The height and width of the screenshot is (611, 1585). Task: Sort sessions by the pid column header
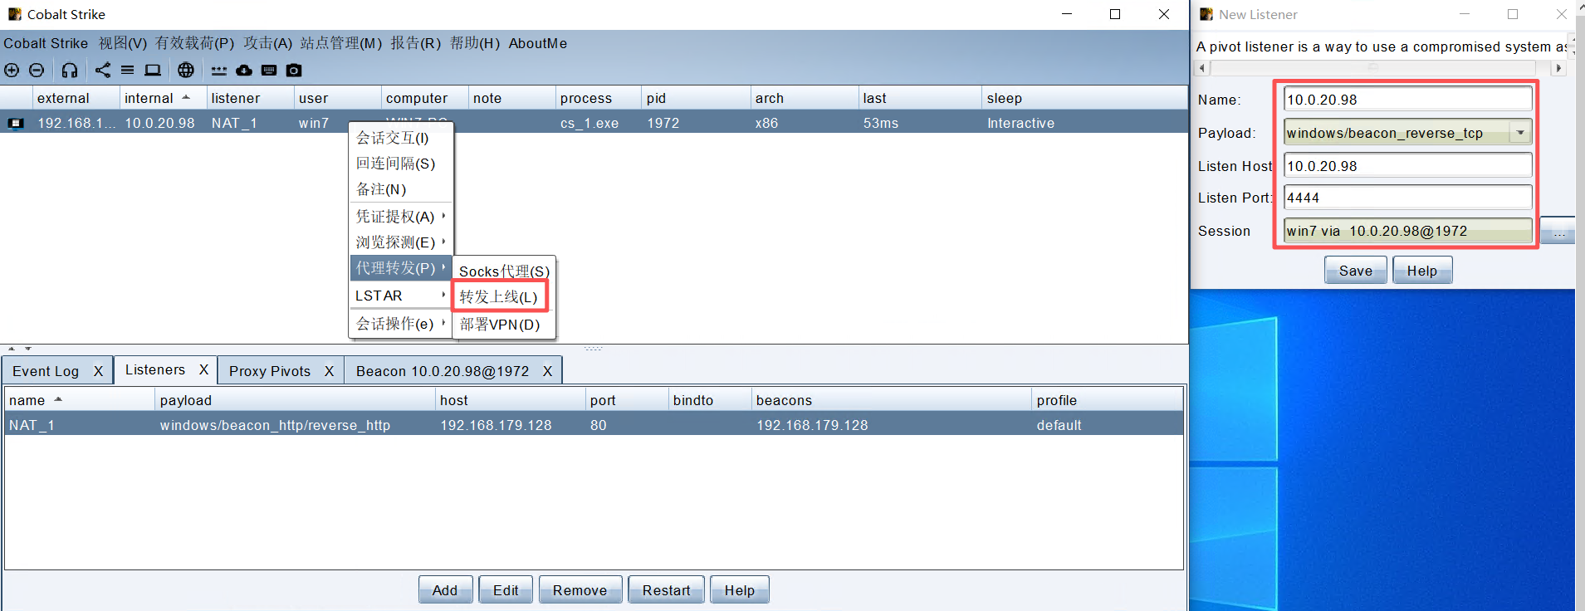tap(696, 98)
